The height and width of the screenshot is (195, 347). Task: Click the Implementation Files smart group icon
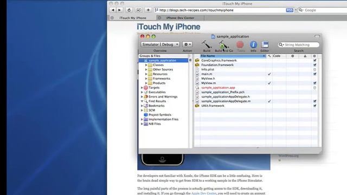146,119
